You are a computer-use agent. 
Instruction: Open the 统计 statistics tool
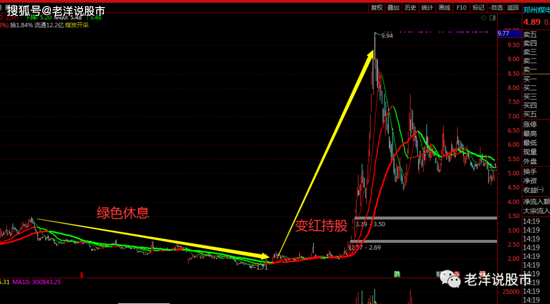(x=427, y=7)
